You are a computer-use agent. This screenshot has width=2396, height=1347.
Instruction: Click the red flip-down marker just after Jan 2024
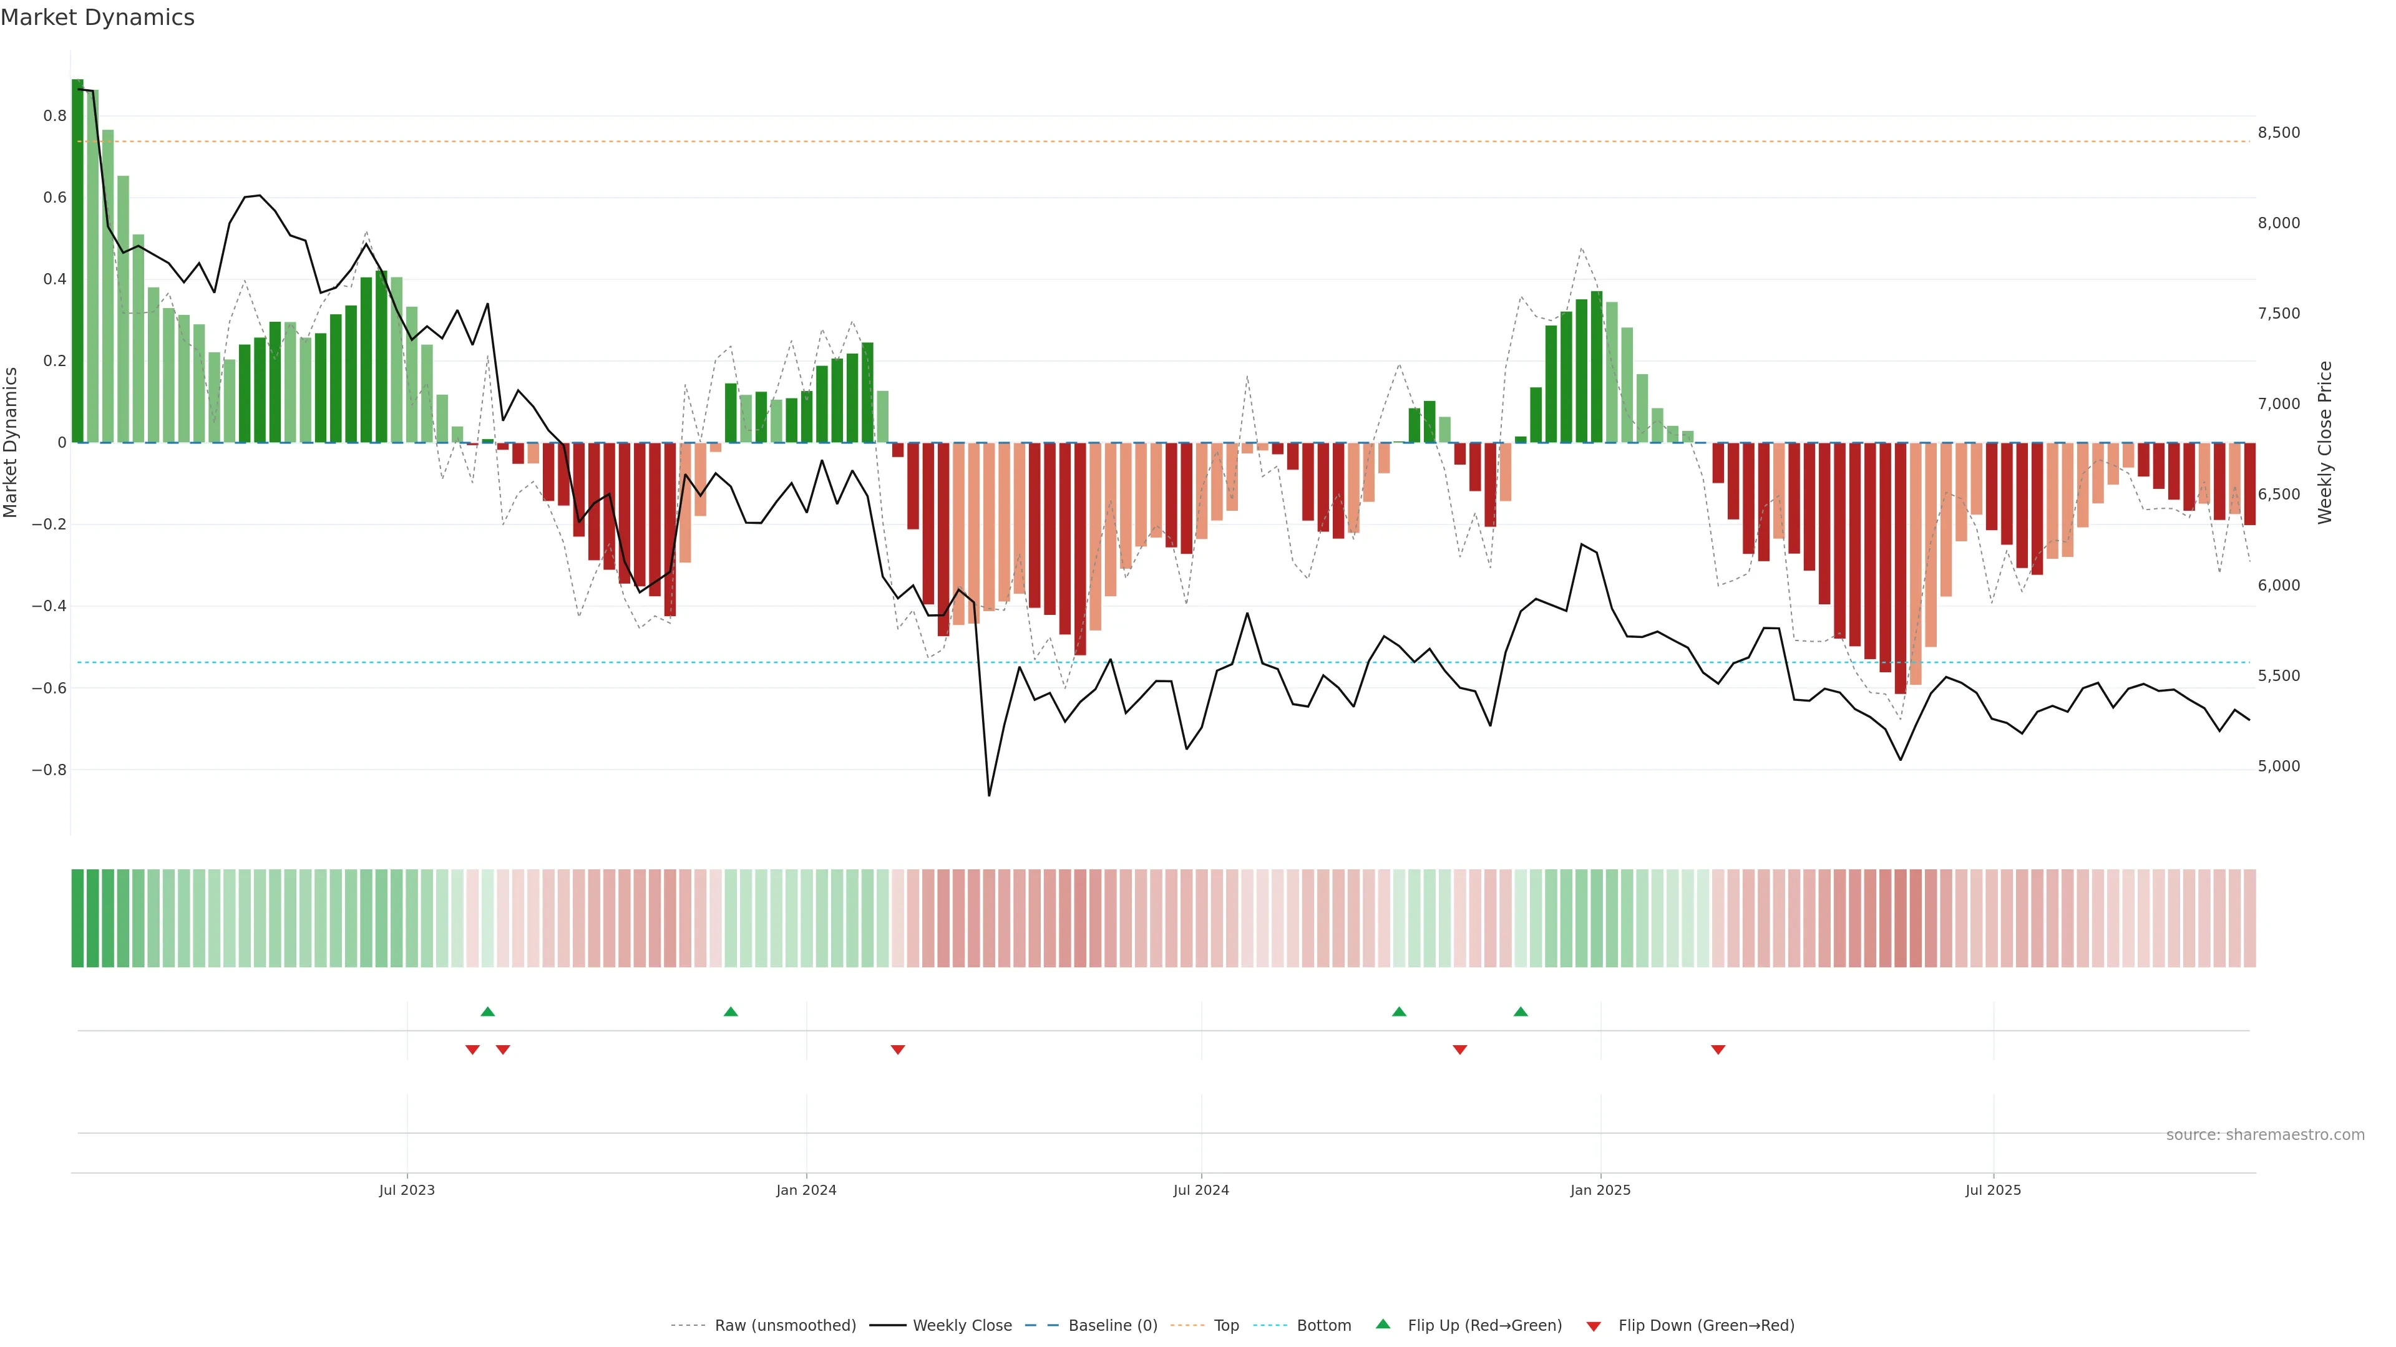(x=898, y=1050)
